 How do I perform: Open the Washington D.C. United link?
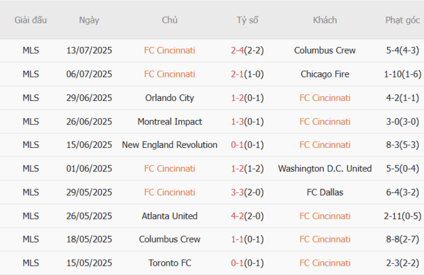coord(325,169)
